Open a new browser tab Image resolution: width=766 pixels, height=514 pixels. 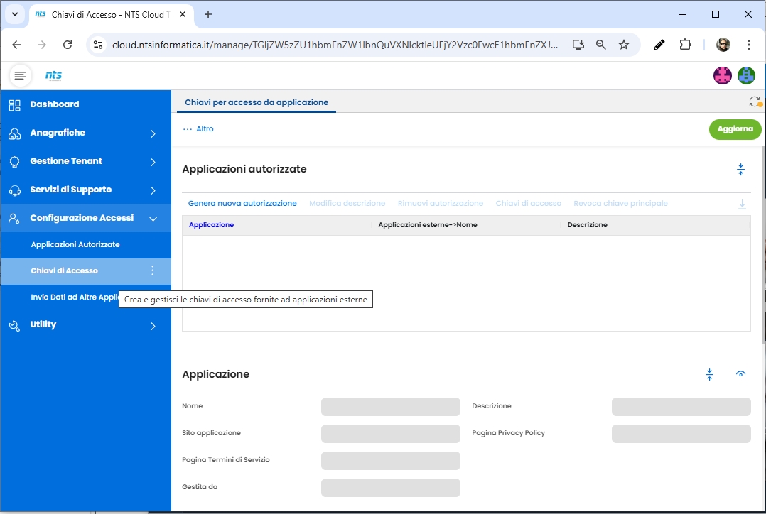pos(208,15)
